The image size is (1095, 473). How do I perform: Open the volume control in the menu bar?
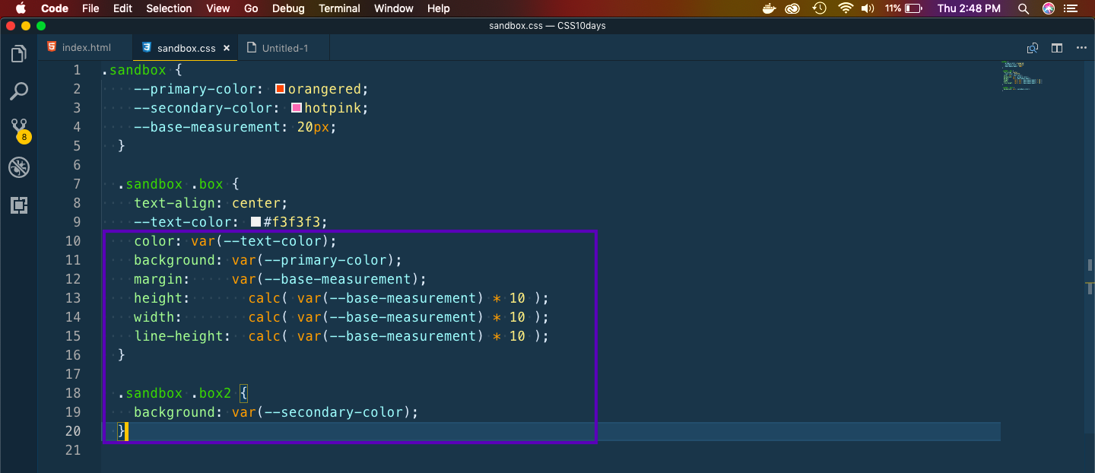[868, 8]
